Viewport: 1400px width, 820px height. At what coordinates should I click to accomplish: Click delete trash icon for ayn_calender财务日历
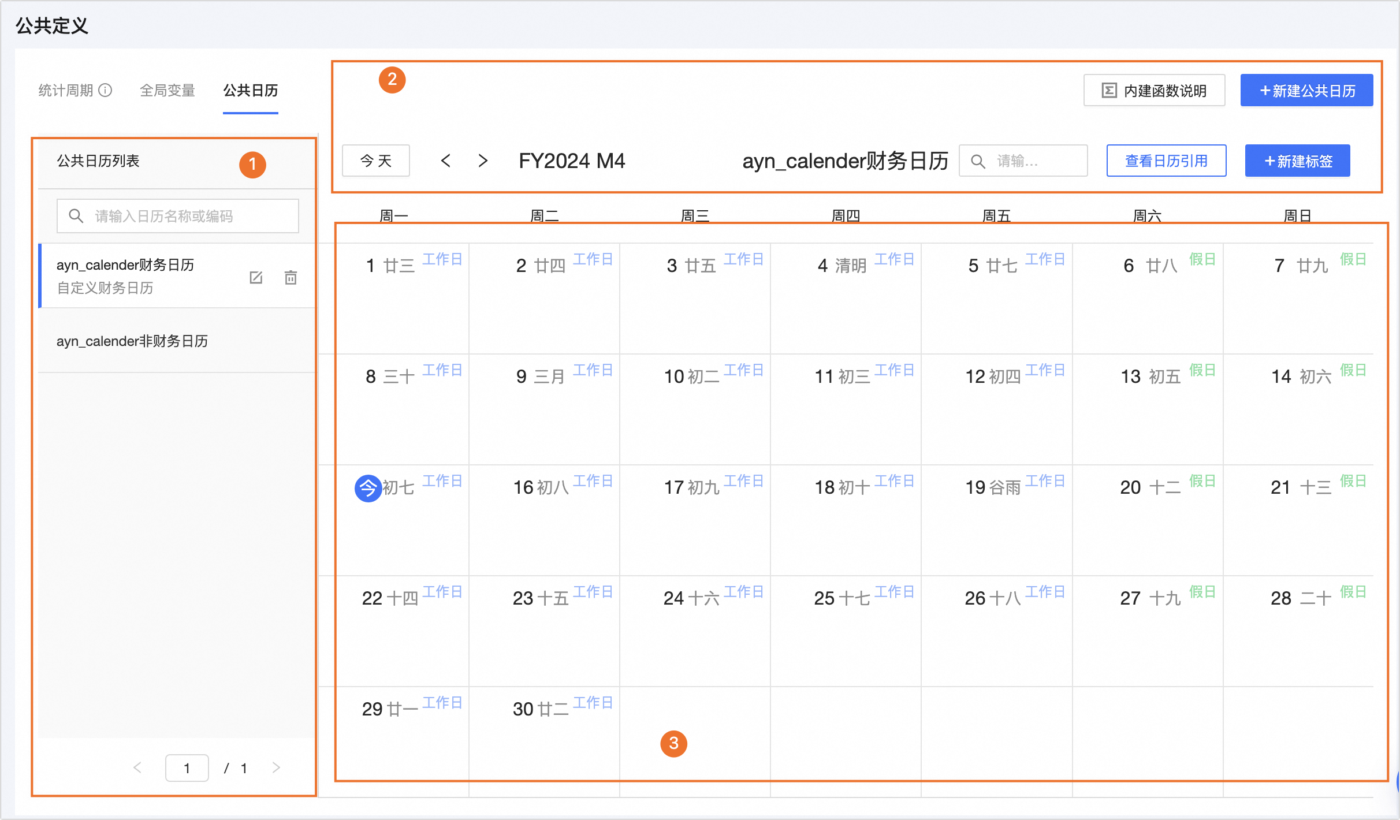291,277
